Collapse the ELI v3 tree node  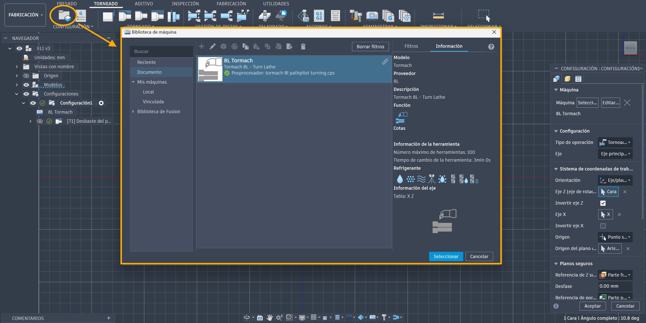10,48
